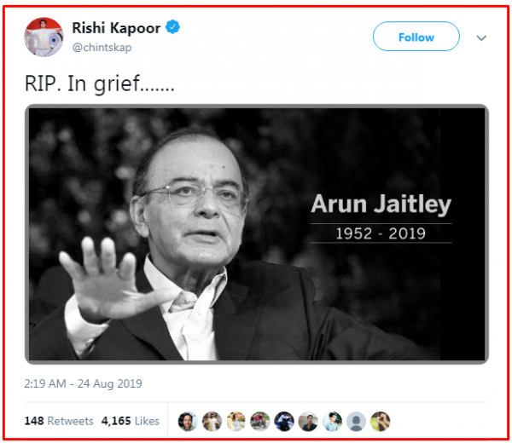Image resolution: width=512 pixels, height=443 pixels.
Task: Open liker avatar showing blue motorcycle
Action: [284, 421]
